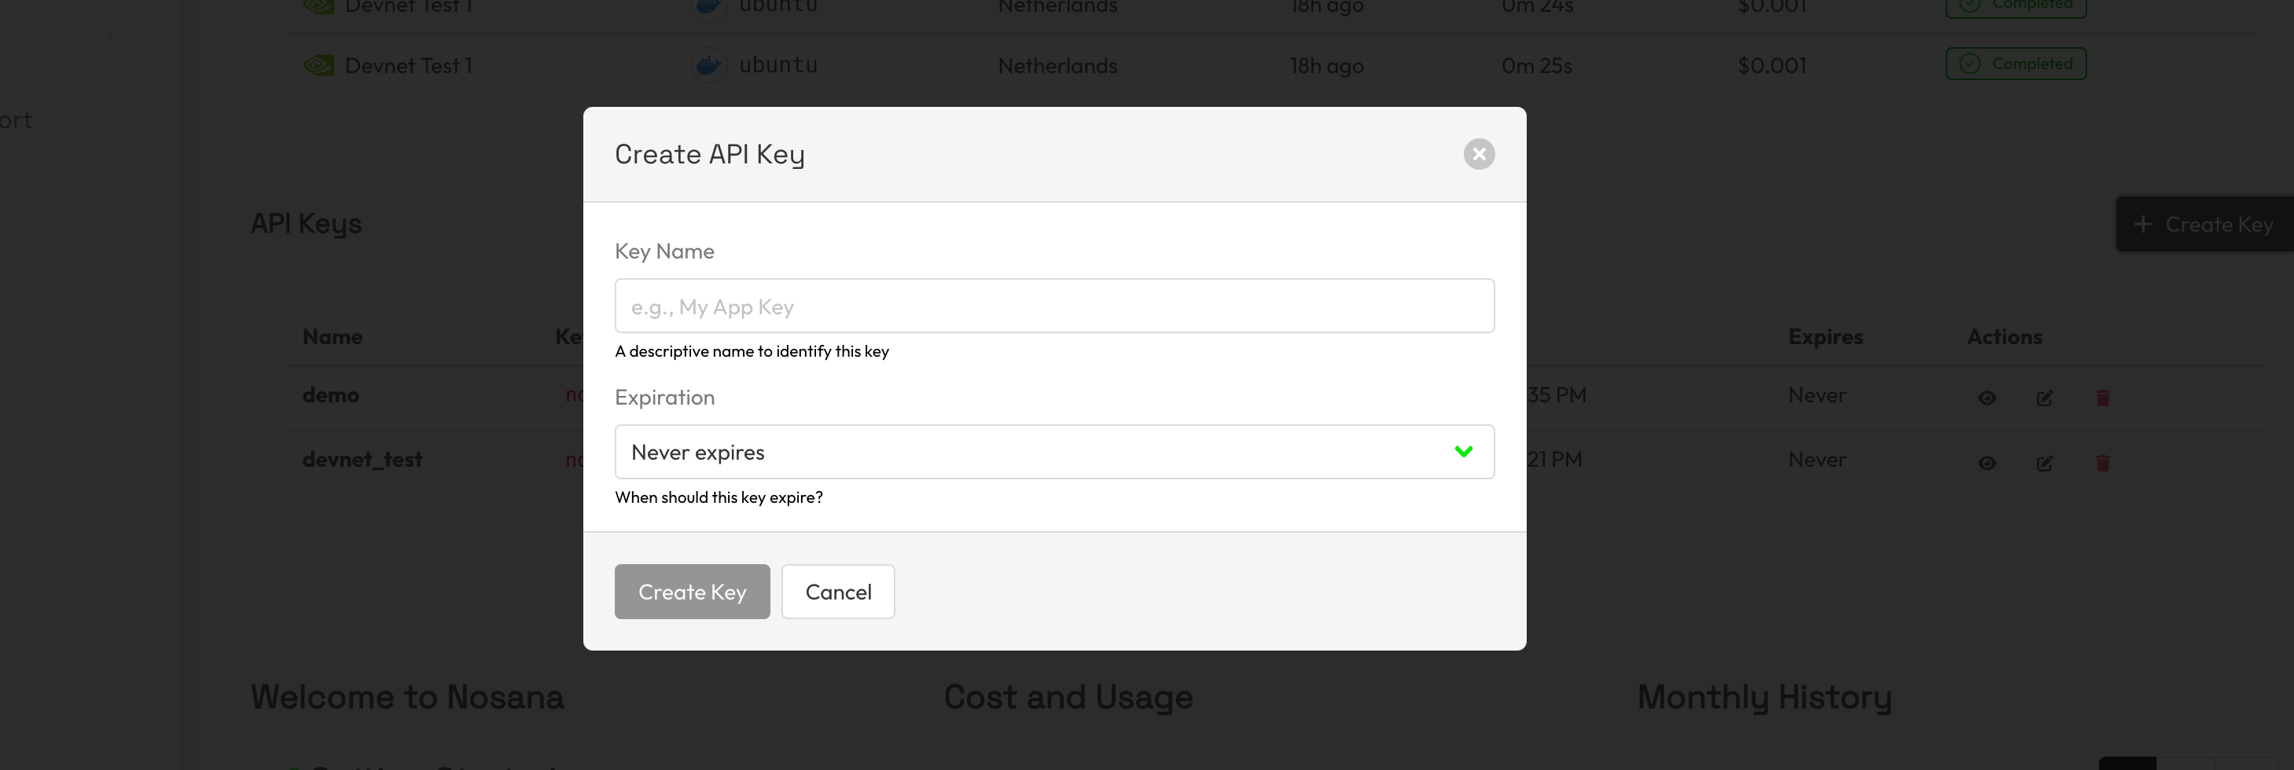Click the Ubuntu OS icon in the jobs row
2294x770 pixels.
click(708, 64)
